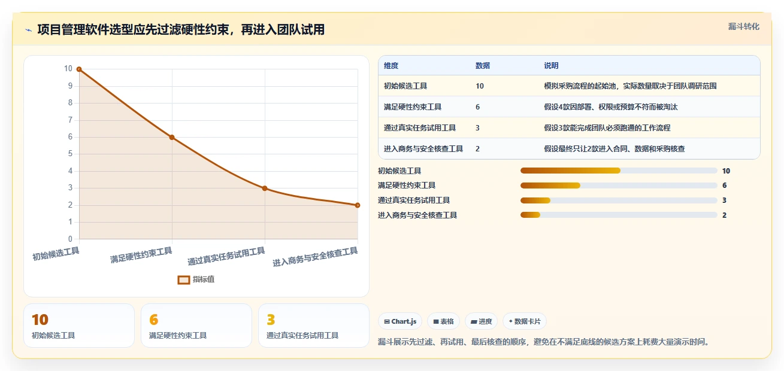The width and height of the screenshot is (784, 371).
Task: Click the main title 项目管理软件选型
Action: [x=181, y=30]
